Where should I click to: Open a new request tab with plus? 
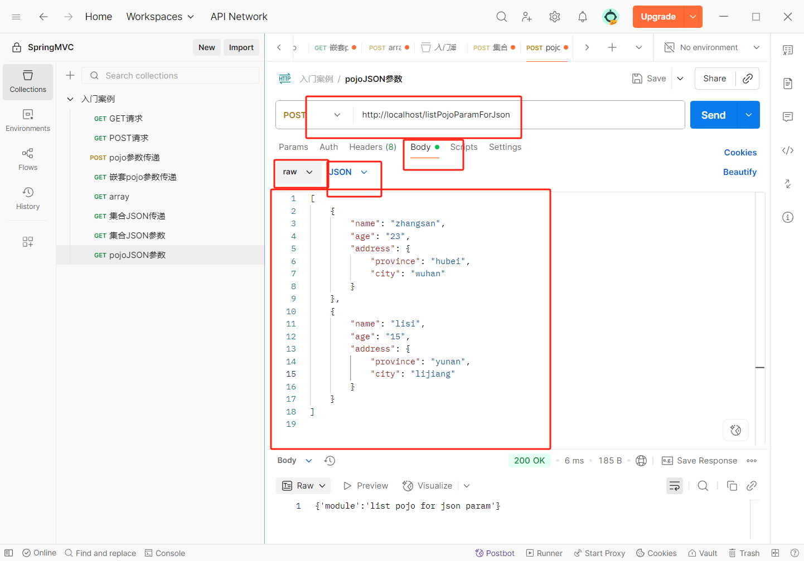click(612, 47)
